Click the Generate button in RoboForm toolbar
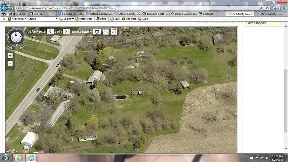Image resolution: width=288 pixels, height=162 pixels. [x=129, y=19]
